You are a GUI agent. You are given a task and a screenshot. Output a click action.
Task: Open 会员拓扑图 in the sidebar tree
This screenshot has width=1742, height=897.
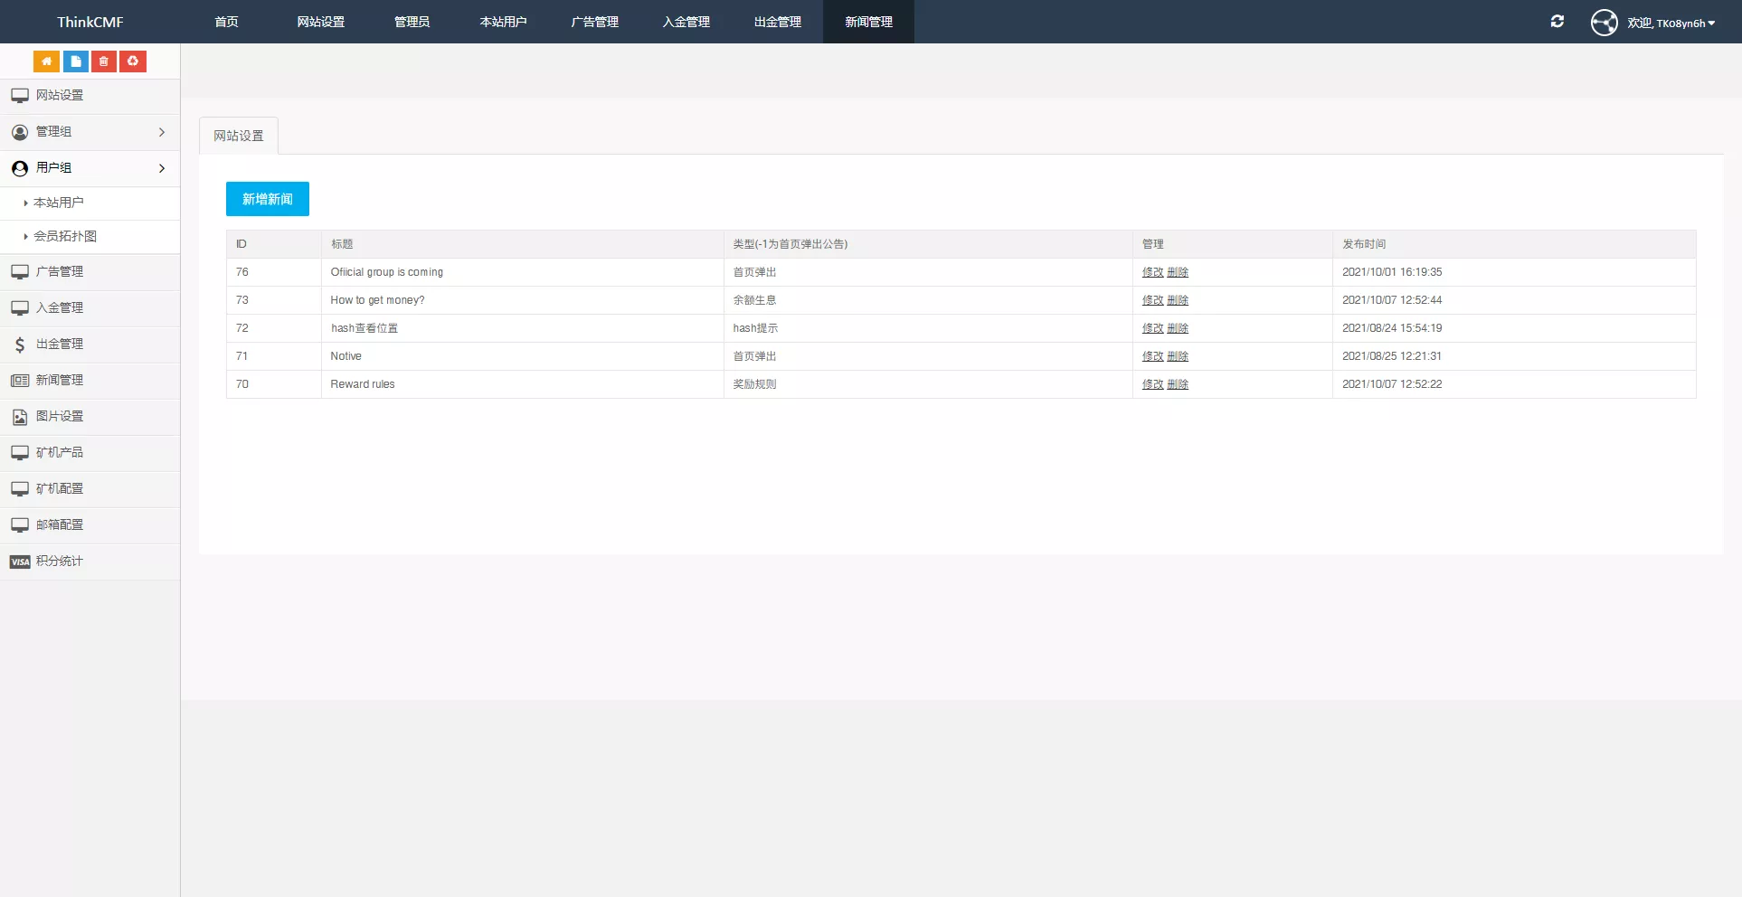[65, 236]
